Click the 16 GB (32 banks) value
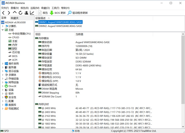Screen dimensions: 185x133 click(x=84, y=54)
